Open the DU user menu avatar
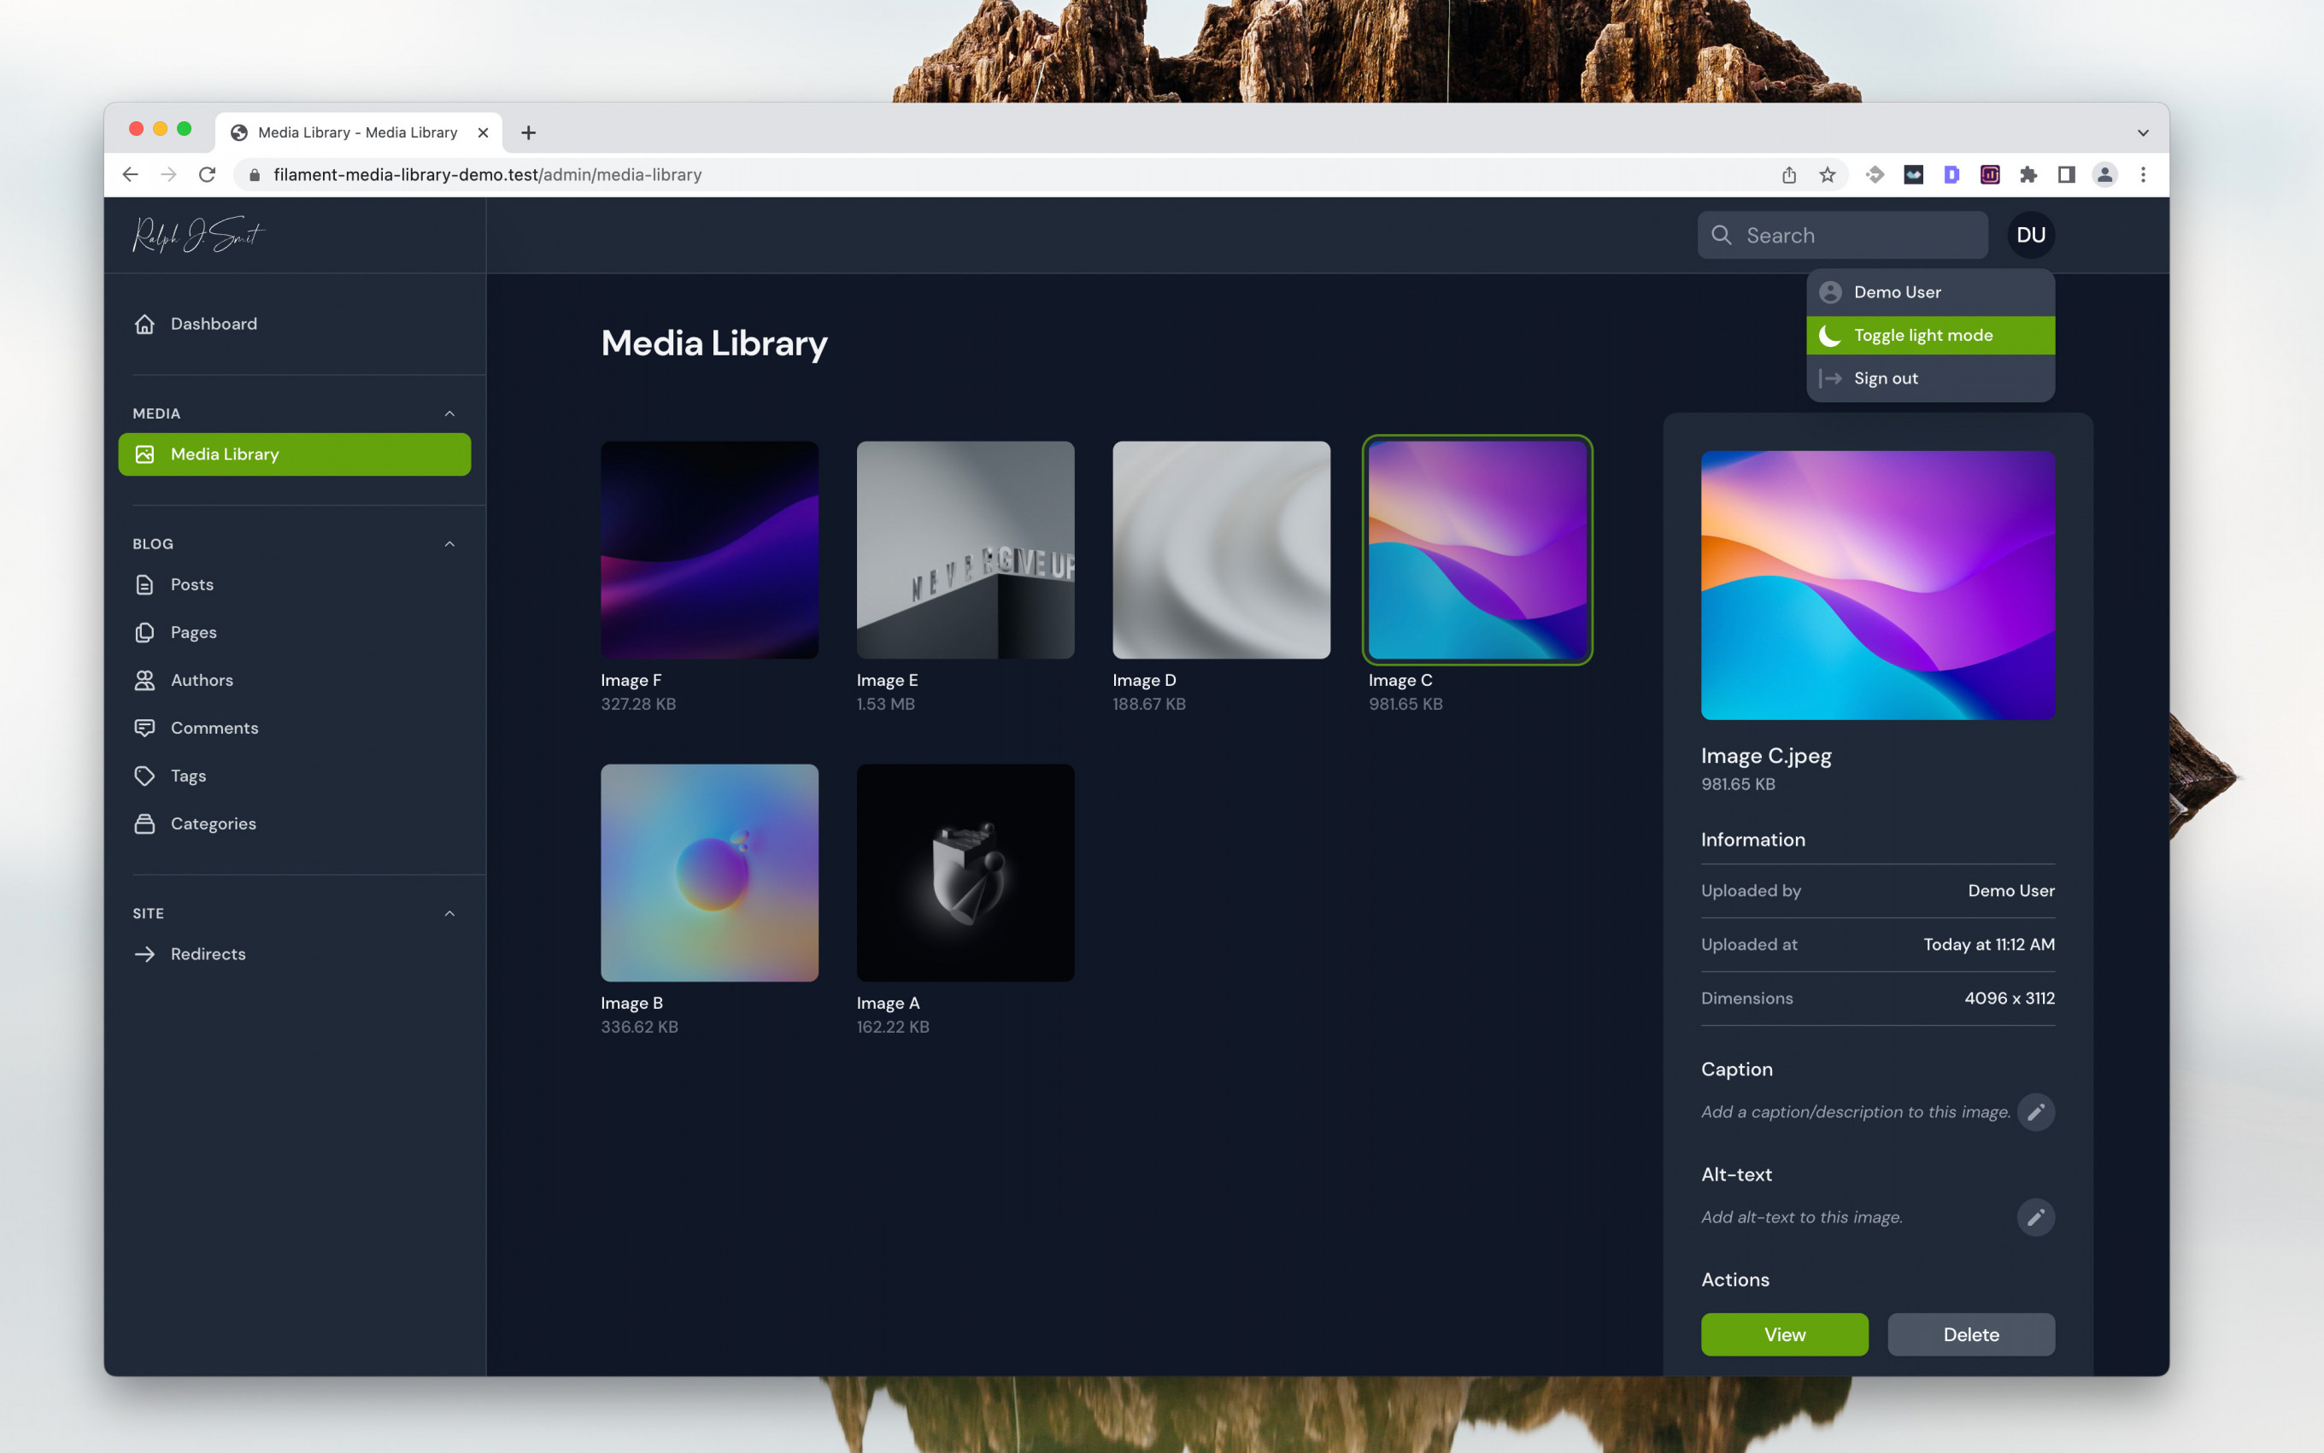 pos(2031,234)
